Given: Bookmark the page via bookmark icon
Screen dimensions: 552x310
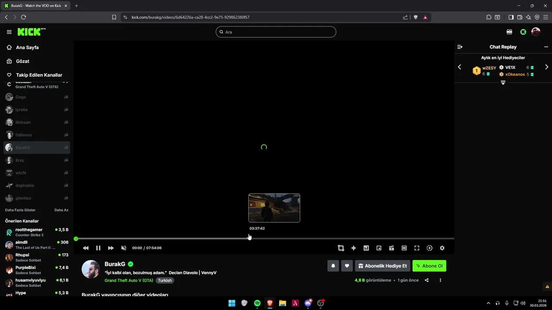Looking at the screenshot, I should pos(114,17).
